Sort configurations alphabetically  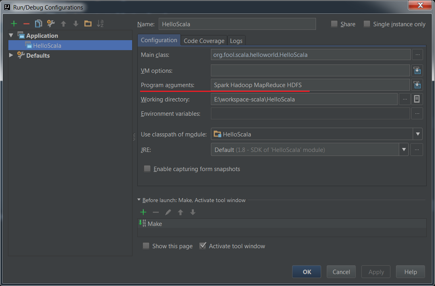[100, 24]
